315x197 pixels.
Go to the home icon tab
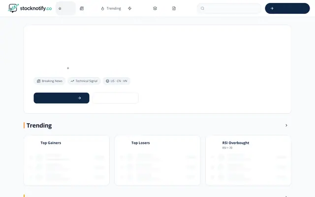65,8
